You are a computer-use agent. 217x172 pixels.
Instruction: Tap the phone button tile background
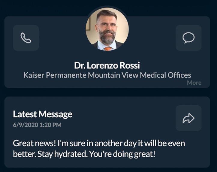pyautogui.click(x=26, y=38)
